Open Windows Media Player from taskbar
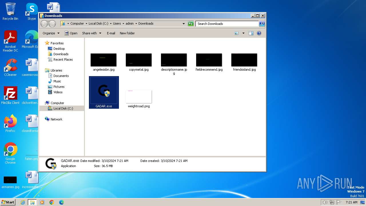366x206 pixels. coord(42,202)
